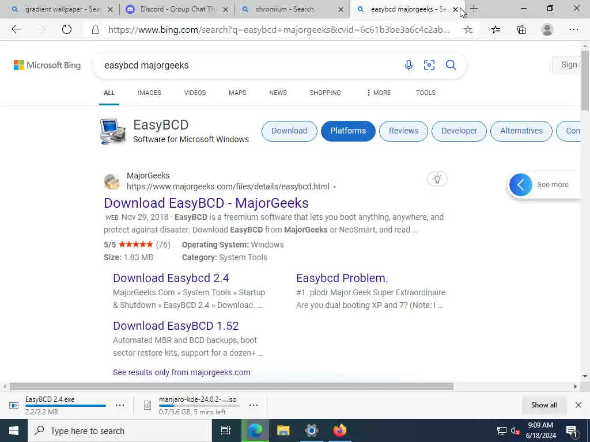Screen dimensions: 590x442
Task: Click the vertical page scrollbar thumb
Action: 585,79
